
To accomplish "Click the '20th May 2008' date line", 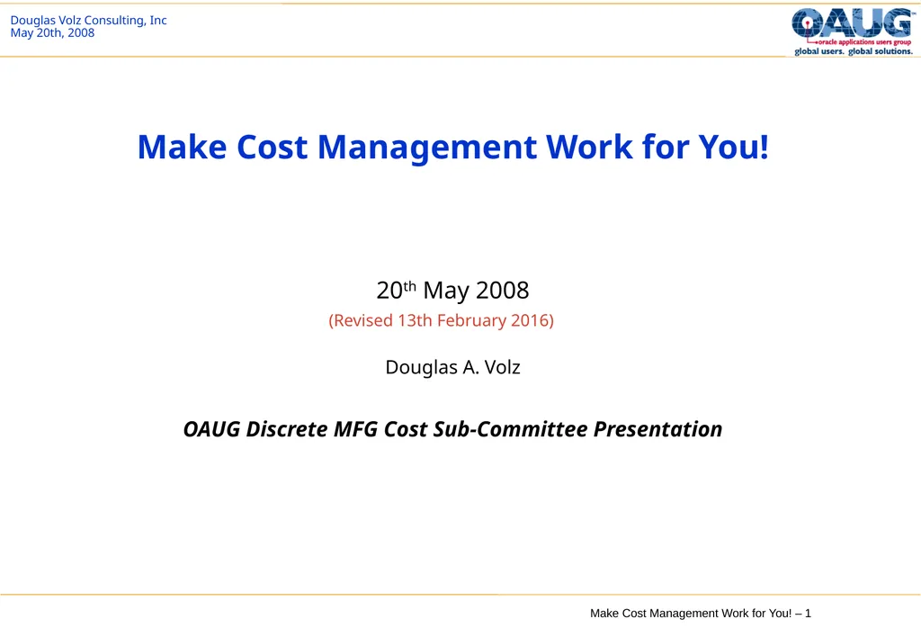I will pos(453,290).
